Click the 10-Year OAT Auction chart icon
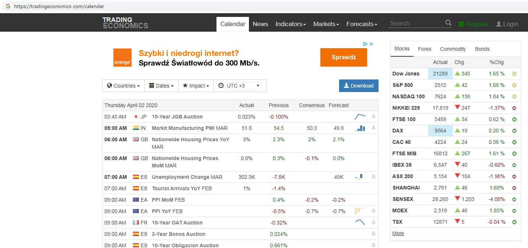 (360, 222)
